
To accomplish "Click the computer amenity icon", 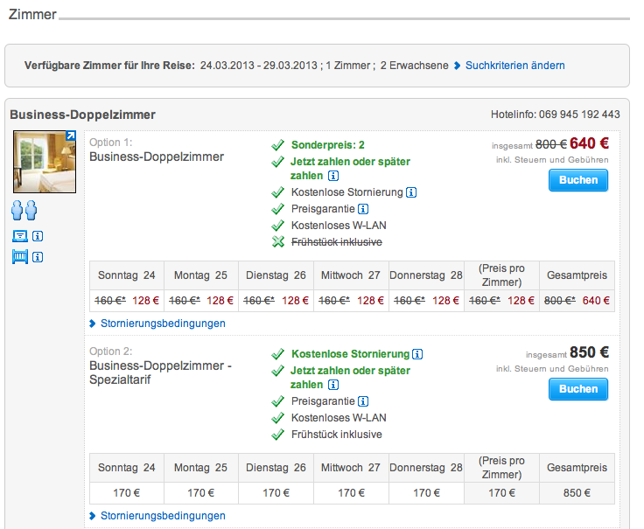I will [20, 236].
